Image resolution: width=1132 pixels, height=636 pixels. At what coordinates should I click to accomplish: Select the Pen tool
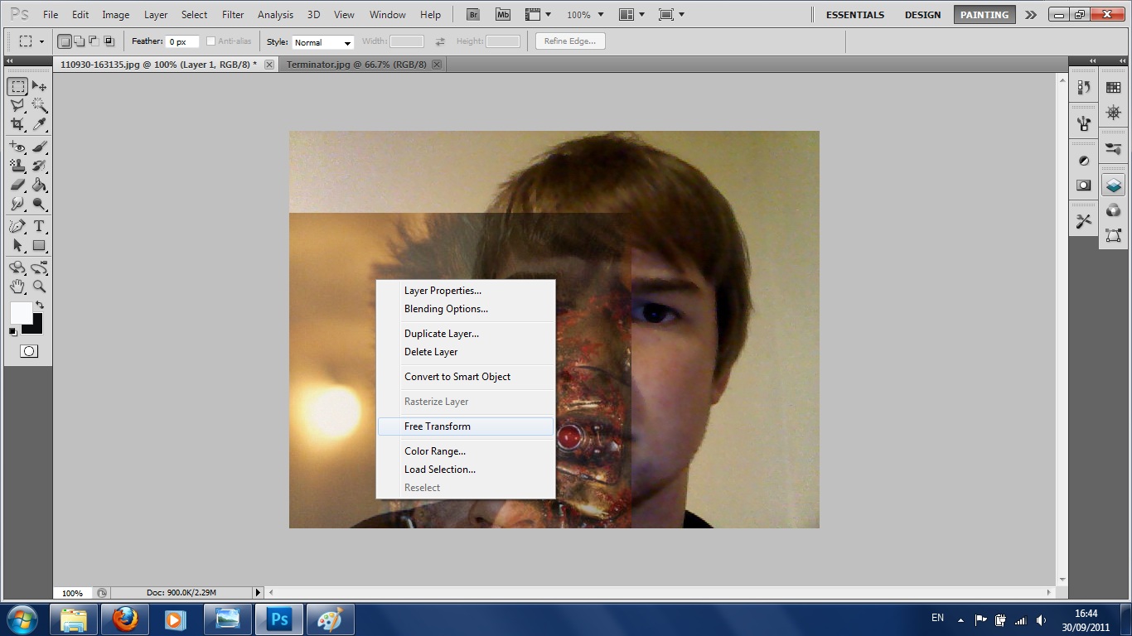click(x=17, y=226)
